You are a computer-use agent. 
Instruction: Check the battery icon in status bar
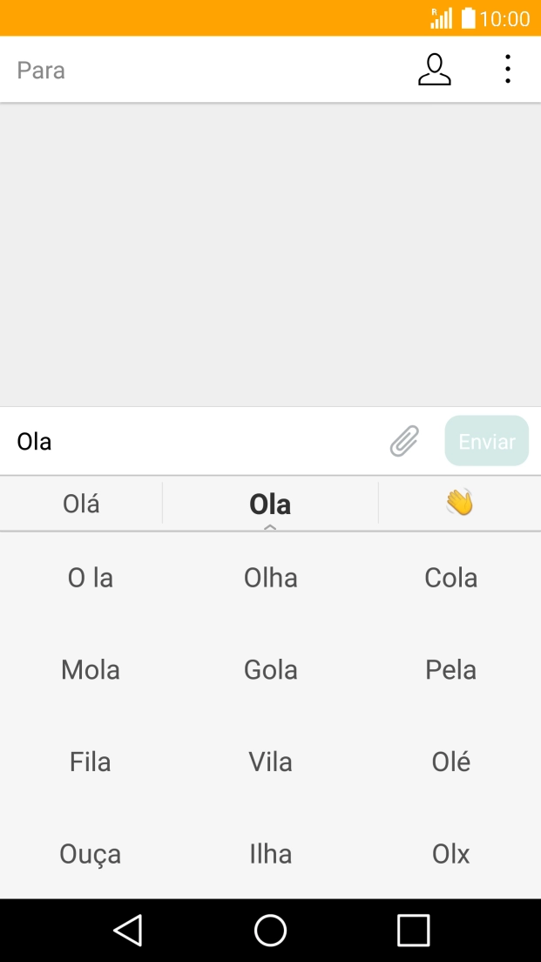click(470, 17)
